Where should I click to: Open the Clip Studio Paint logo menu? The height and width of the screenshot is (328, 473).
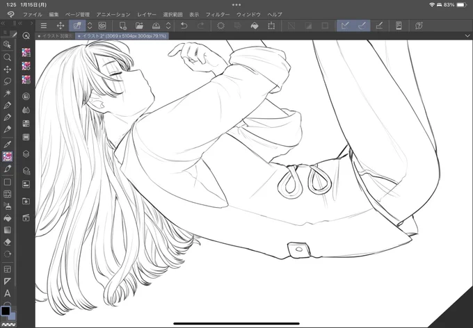pos(10,14)
